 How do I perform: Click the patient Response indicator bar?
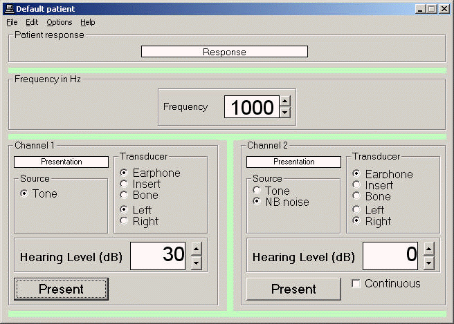[x=224, y=52]
